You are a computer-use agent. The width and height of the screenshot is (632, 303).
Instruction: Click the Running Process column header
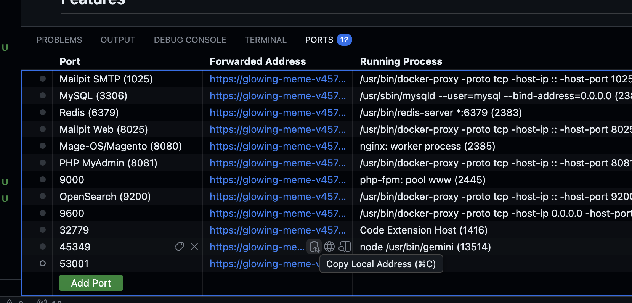pyautogui.click(x=401, y=61)
